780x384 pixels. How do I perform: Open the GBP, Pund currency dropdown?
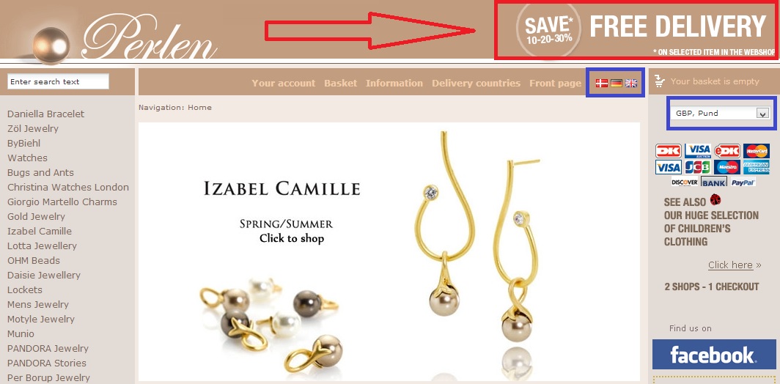720,114
